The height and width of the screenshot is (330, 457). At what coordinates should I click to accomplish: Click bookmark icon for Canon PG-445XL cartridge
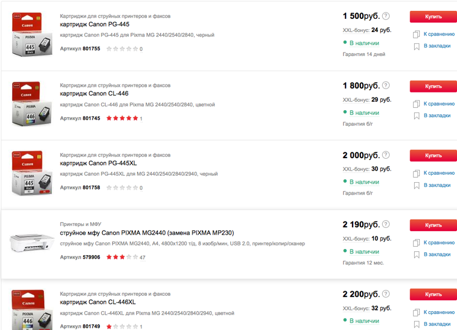tap(416, 186)
